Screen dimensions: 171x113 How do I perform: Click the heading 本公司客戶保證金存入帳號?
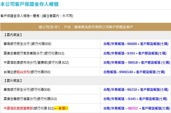(x=30, y=4)
